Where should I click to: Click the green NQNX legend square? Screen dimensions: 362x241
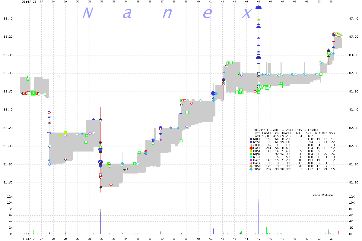[x=251, y=154]
